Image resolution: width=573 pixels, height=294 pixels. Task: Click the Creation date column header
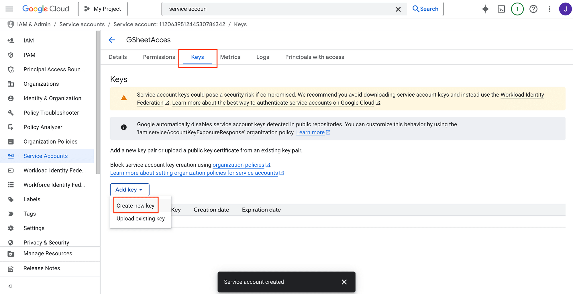211,210
